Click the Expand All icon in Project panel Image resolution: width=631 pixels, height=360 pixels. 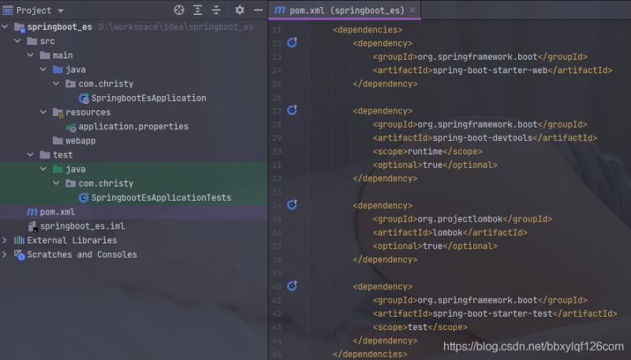click(x=197, y=10)
